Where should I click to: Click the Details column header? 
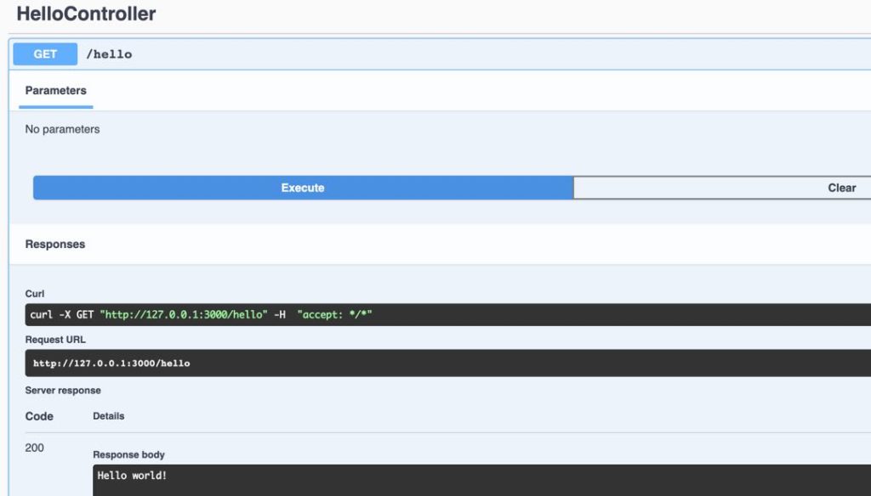pos(108,416)
